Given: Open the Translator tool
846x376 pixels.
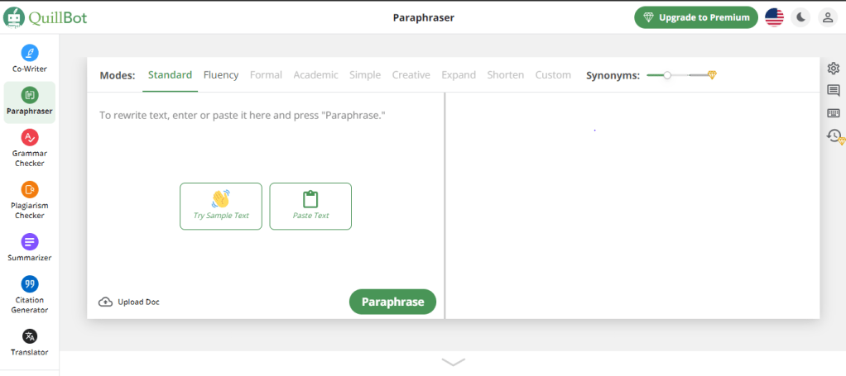Looking at the screenshot, I should (30, 342).
